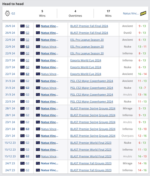Viewport: 150px width, 176px height.
Task: Click Natus Vincere's flag in the 23/1 24 Anubis row
Action: 38,122
